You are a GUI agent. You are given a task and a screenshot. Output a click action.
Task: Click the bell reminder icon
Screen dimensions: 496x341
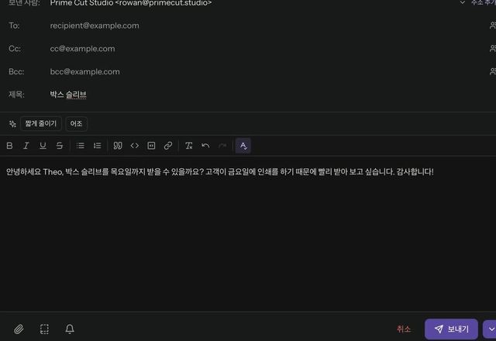70,329
